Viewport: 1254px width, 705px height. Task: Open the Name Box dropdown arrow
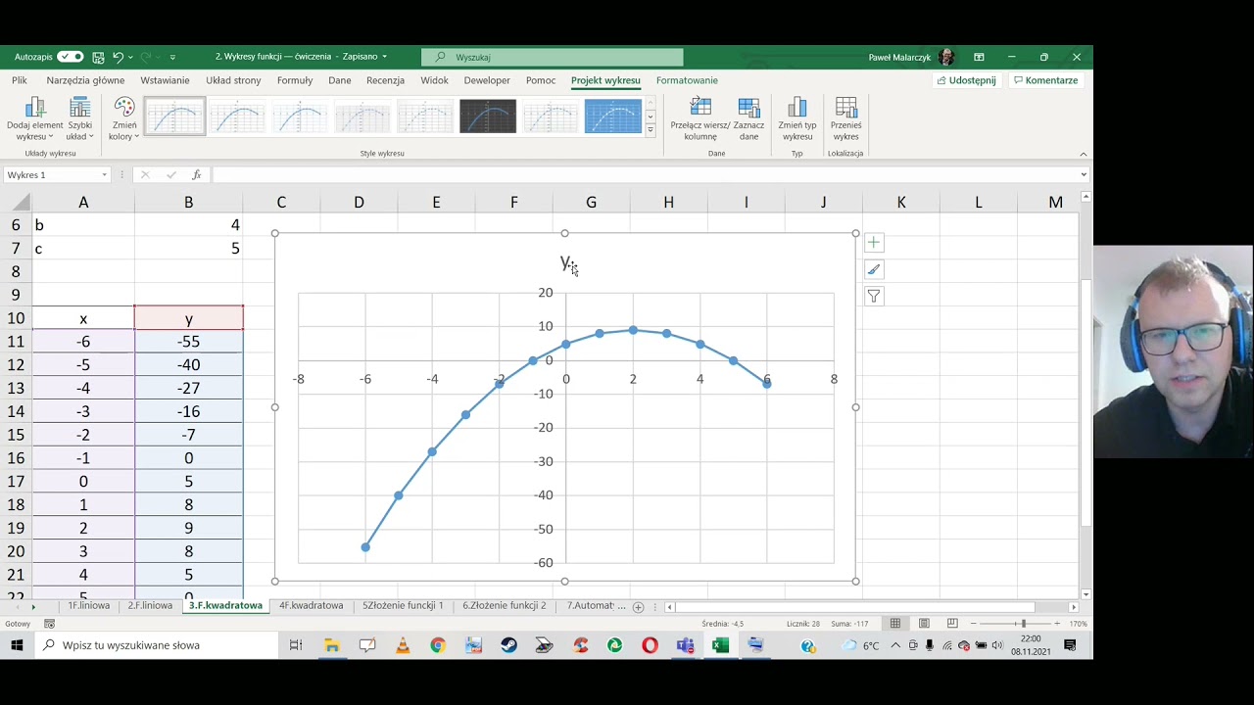(x=104, y=175)
